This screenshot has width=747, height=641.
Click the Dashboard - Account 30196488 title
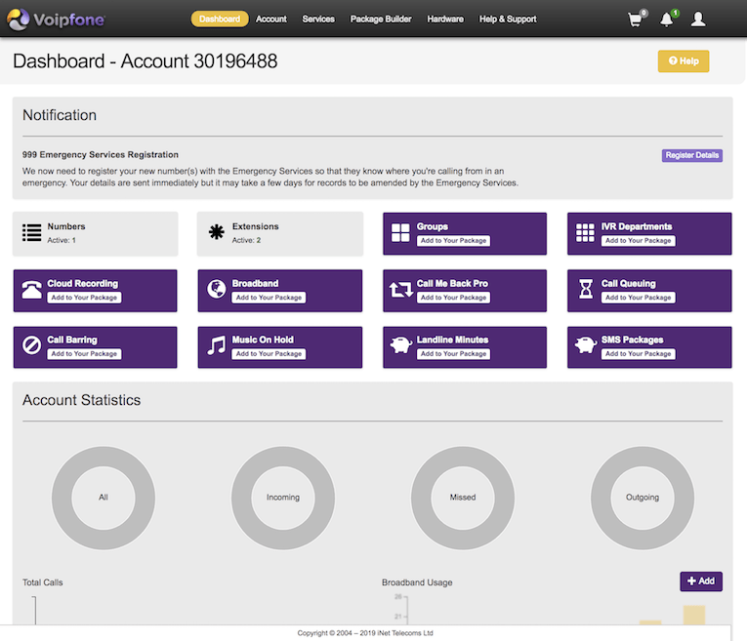pyautogui.click(x=145, y=60)
